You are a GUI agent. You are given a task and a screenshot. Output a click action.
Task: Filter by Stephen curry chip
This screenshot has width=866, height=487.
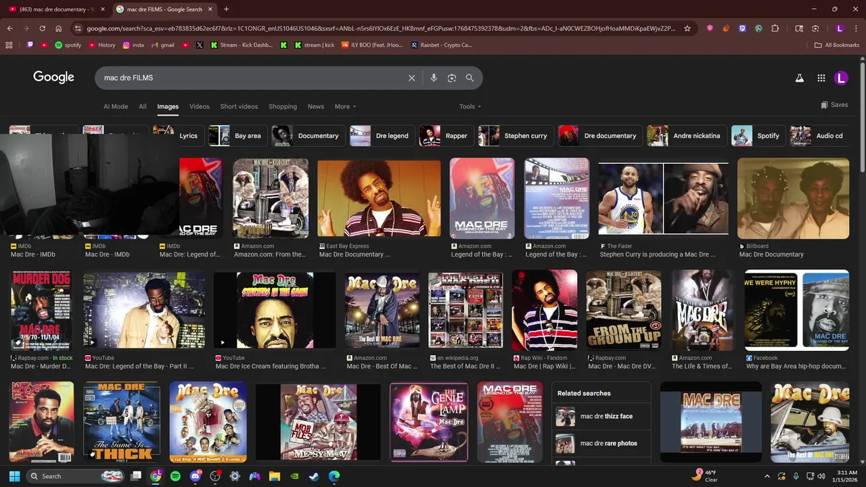pos(515,135)
